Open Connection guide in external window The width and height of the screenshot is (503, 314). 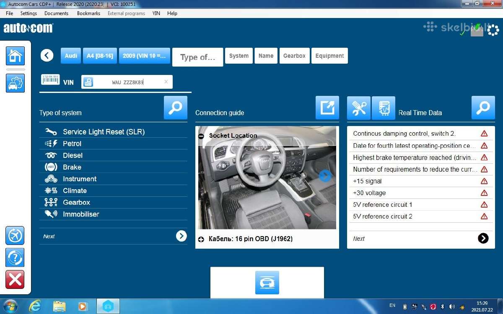(x=327, y=108)
